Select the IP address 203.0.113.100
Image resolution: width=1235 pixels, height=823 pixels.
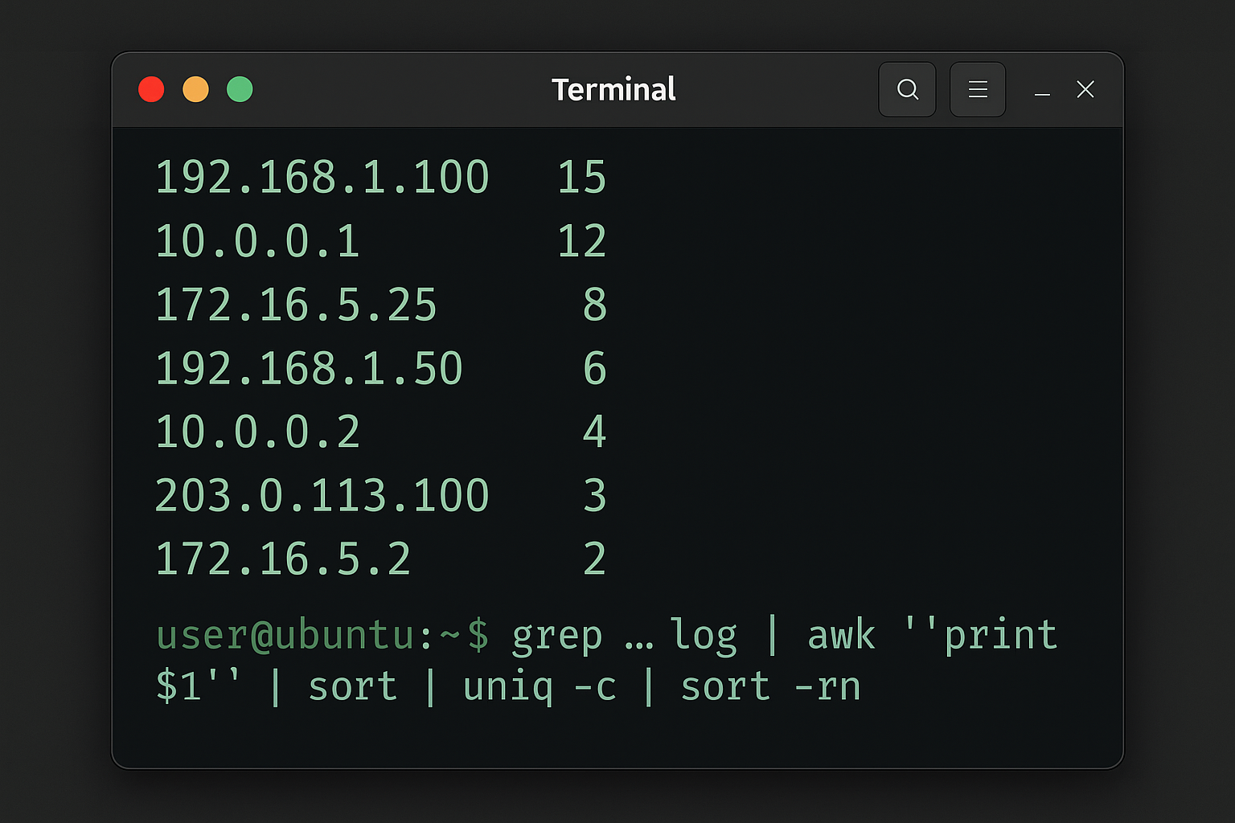click(x=322, y=495)
